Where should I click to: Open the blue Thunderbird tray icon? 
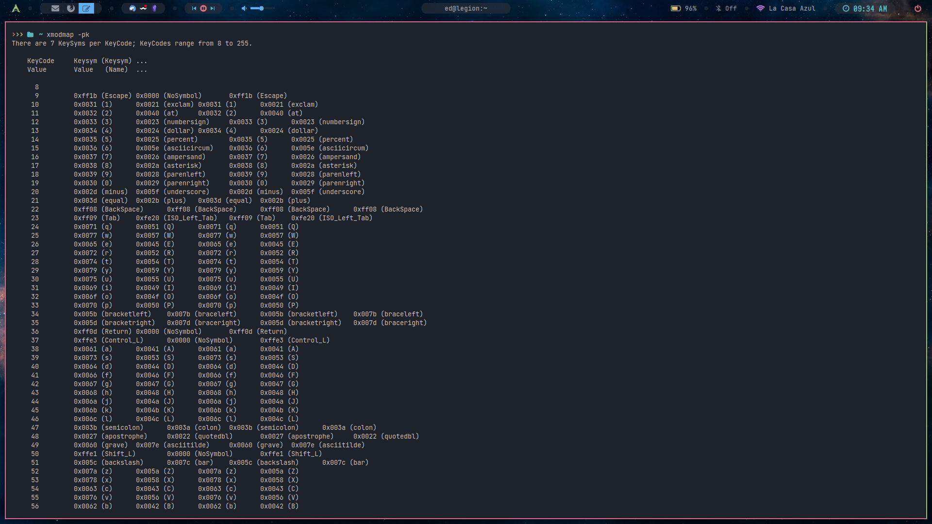[x=132, y=8]
